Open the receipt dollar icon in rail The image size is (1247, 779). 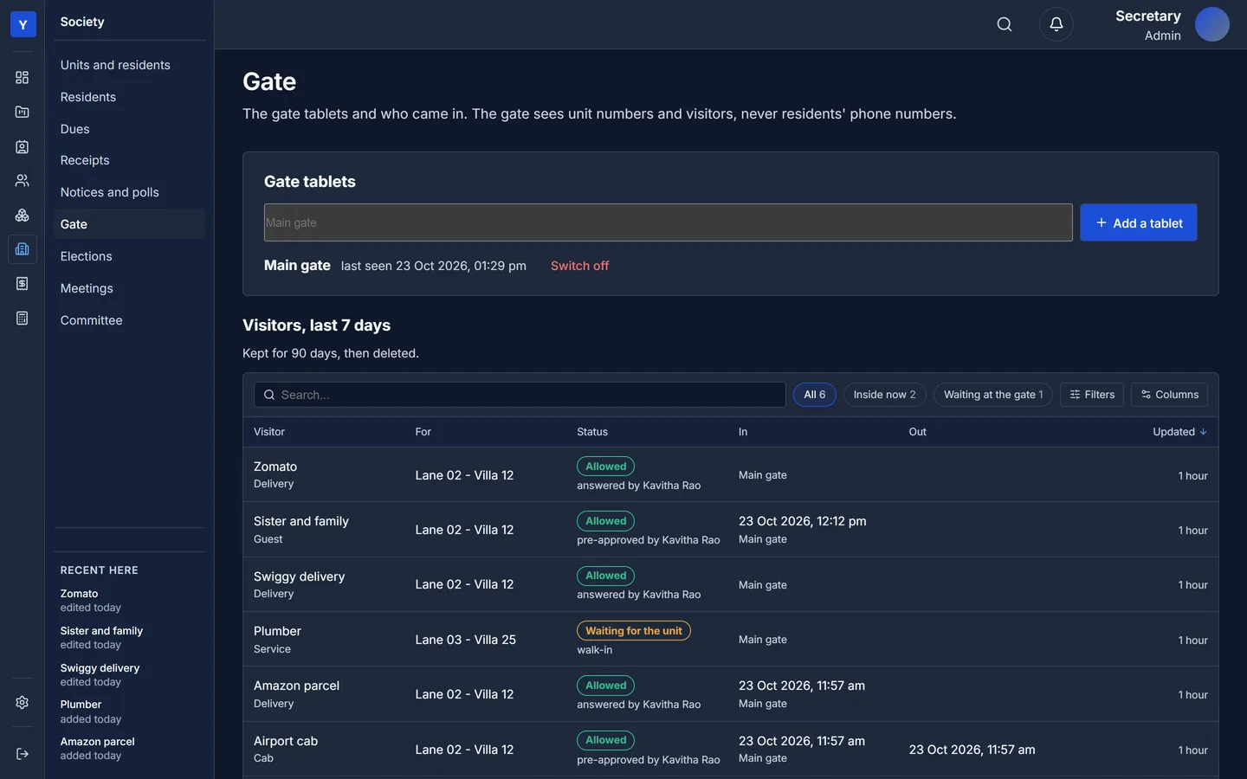[23, 284]
